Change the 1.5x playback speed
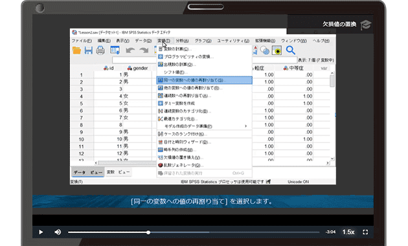The image size is (408, 246). tap(348, 232)
